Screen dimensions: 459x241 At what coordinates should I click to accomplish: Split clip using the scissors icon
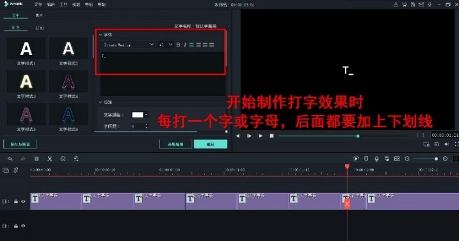pyautogui.click(x=50, y=159)
